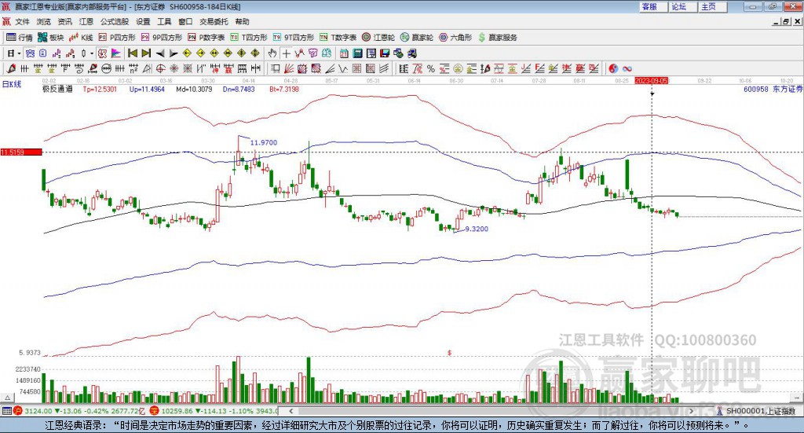The height and width of the screenshot is (433, 804).
Task: Click the jump-to-first-bar icon
Action: (132, 53)
